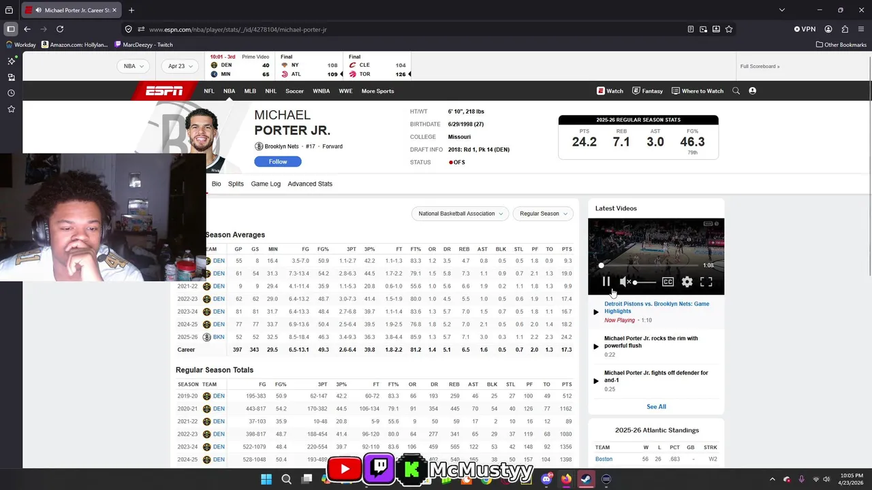Image resolution: width=872 pixels, height=490 pixels.
Task: Open reader view icon in address bar
Action: (690, 29)
